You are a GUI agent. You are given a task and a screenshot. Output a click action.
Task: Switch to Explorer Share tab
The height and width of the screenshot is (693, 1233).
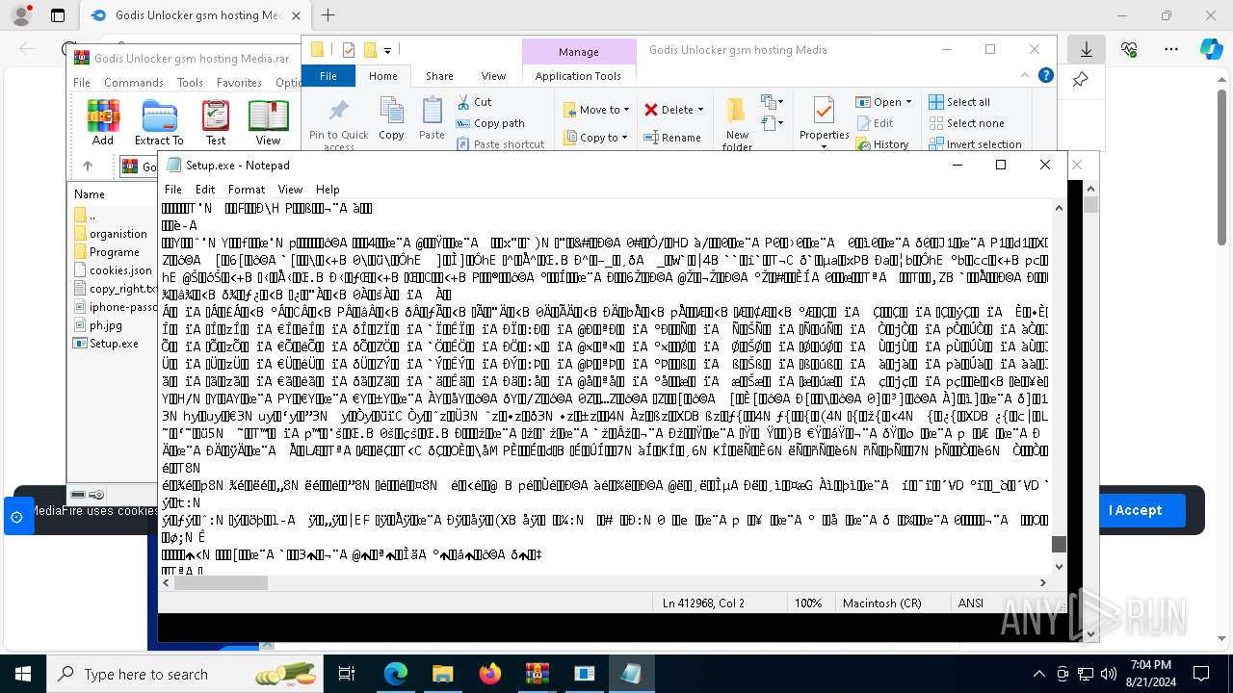[x=439, y=76]
